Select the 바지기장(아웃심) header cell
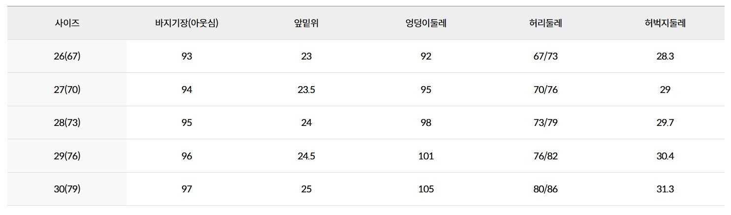The image size is (731, 215). (x=187, y=23)
